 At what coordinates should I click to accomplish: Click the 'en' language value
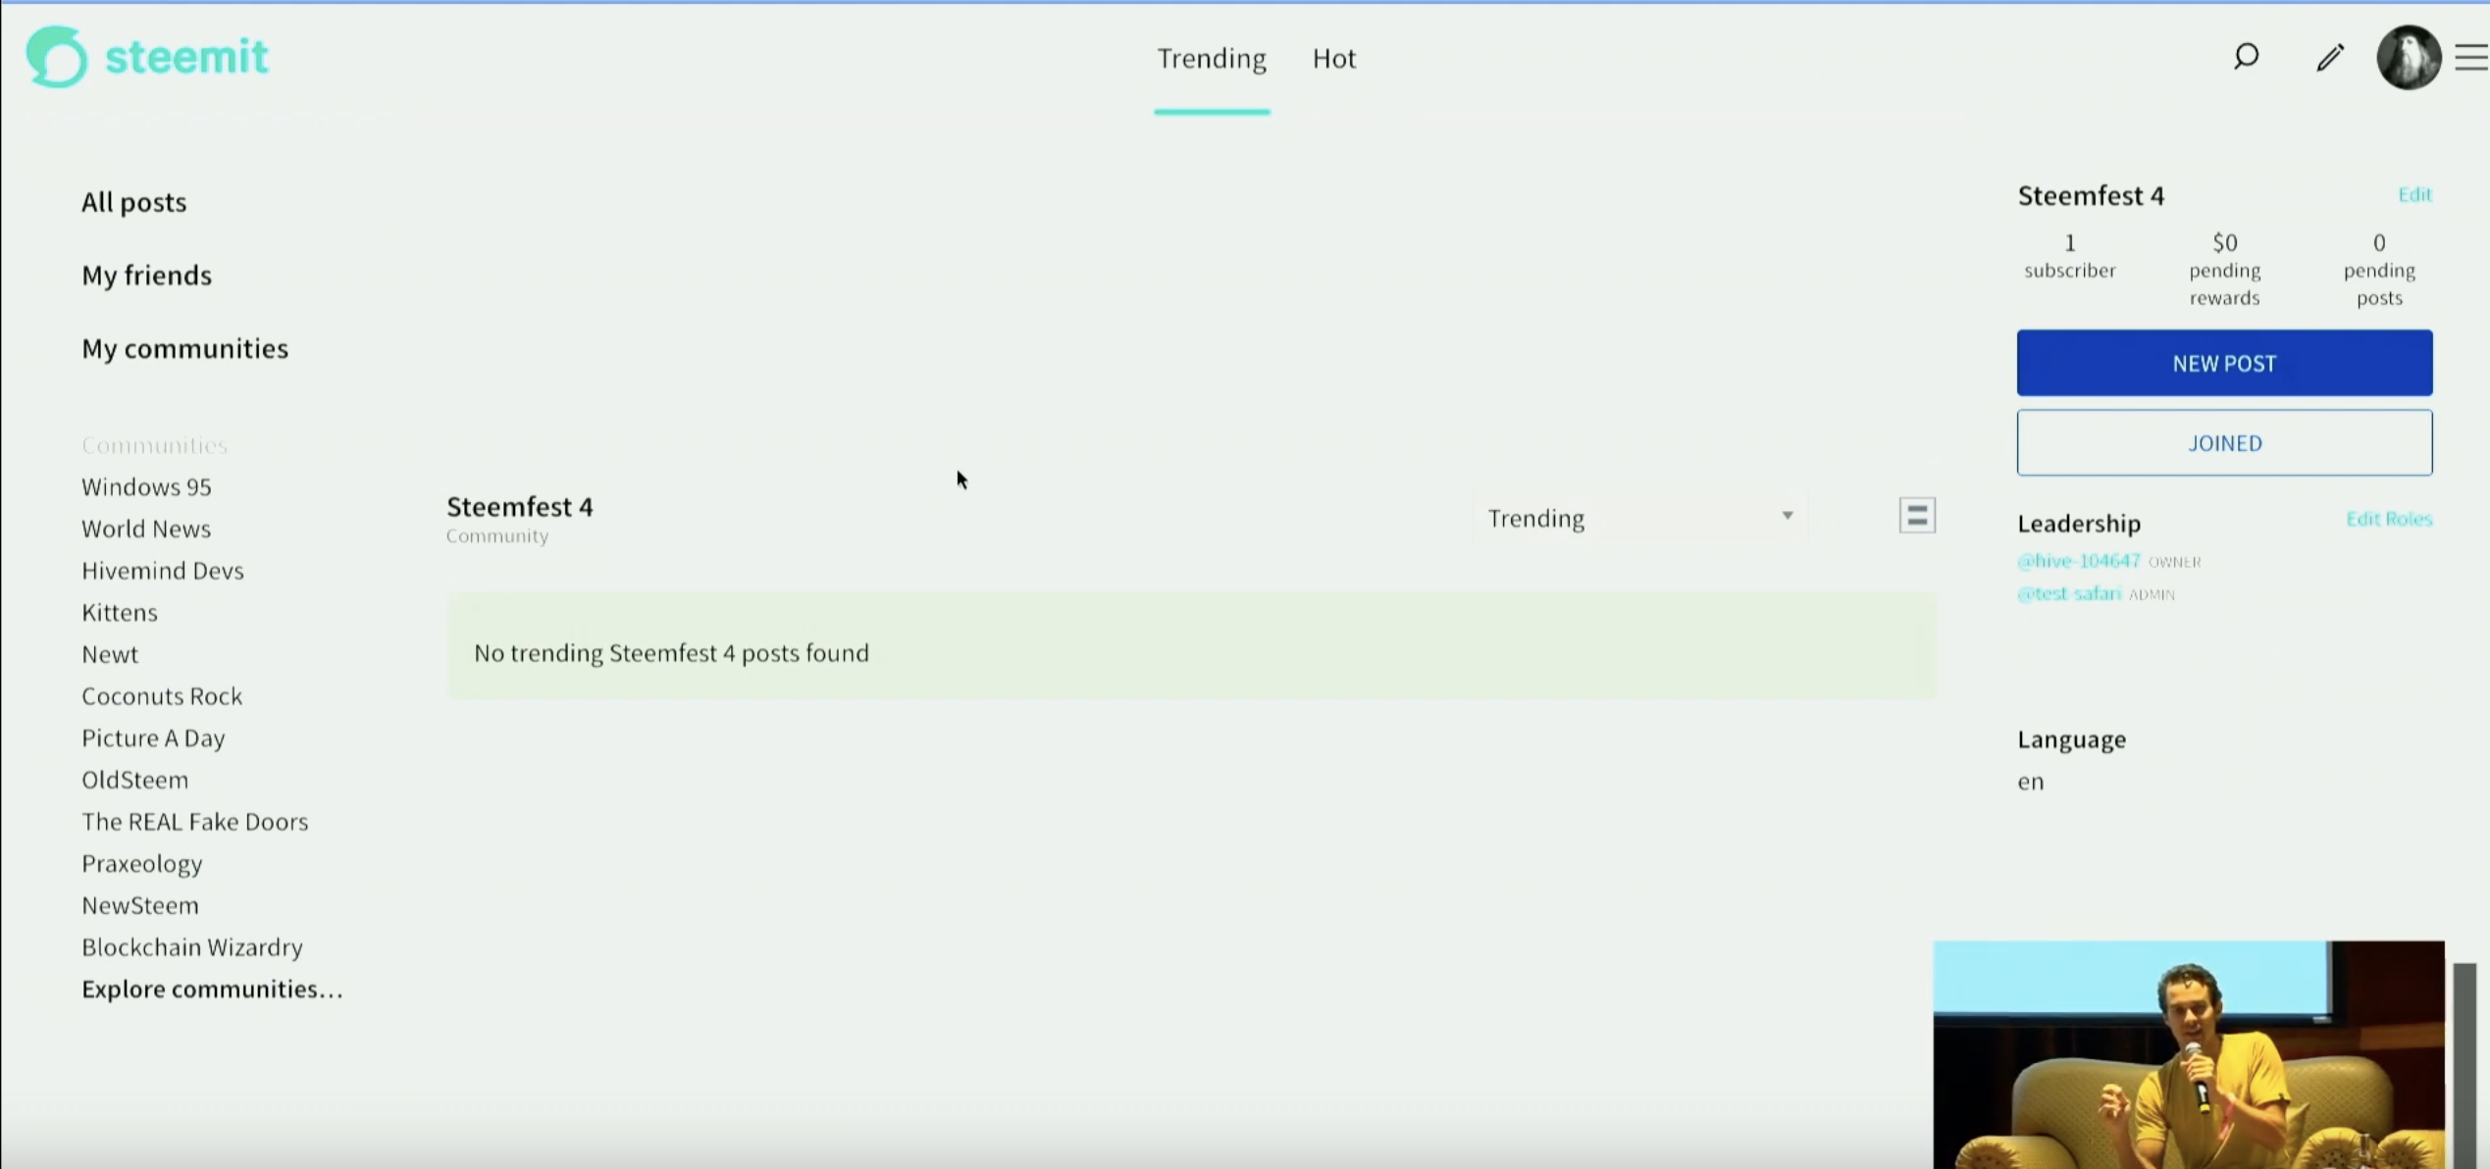[2031, 782]
